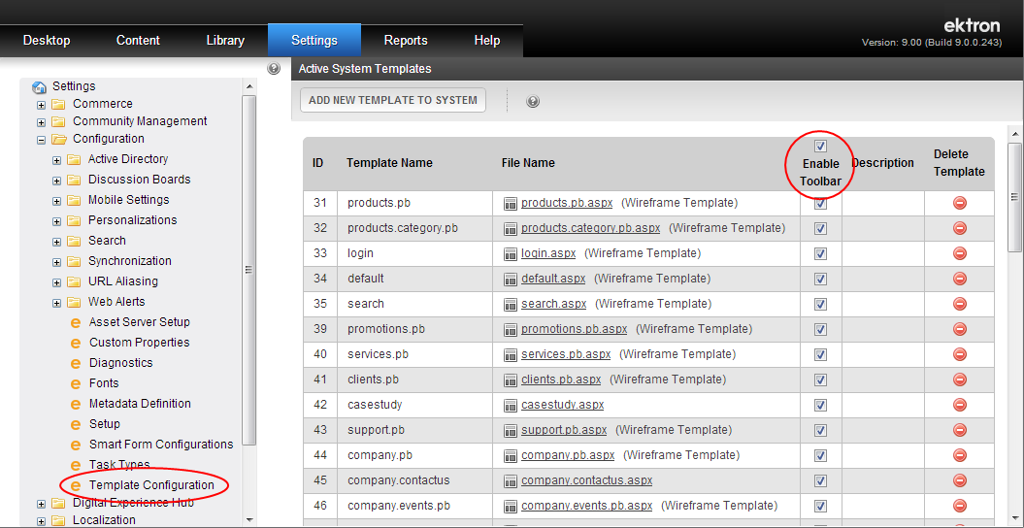The height and width of the screenshot is (528, 1024).
Task: Open Custom Properties settings
Action: 139,342
